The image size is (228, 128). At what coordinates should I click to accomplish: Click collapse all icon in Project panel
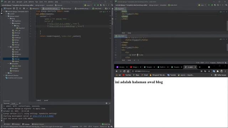[20, 9]
